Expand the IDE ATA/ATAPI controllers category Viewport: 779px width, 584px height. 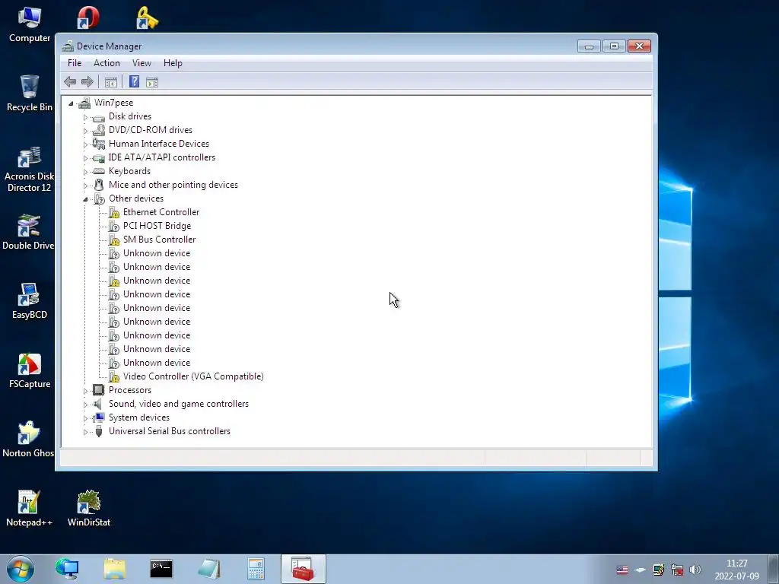point(85,158)
